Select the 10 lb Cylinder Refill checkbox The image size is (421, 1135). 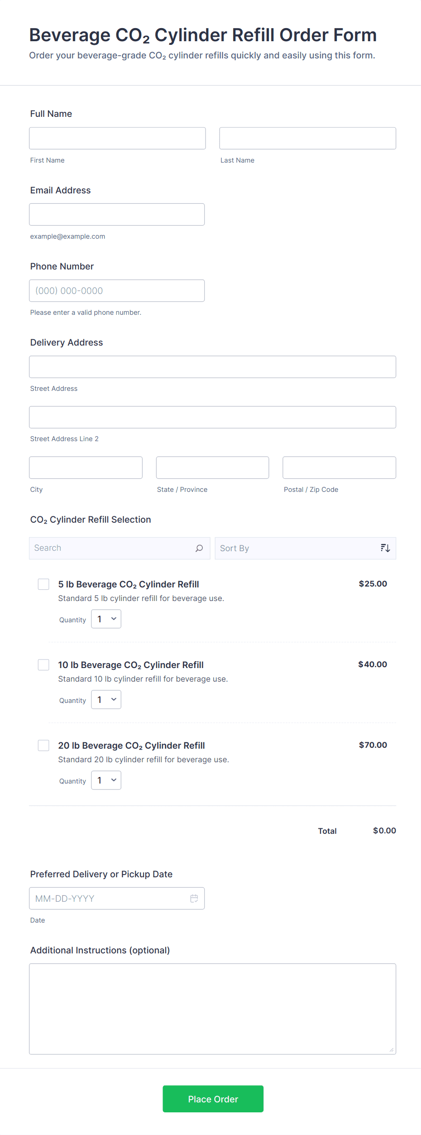point(43,665)
